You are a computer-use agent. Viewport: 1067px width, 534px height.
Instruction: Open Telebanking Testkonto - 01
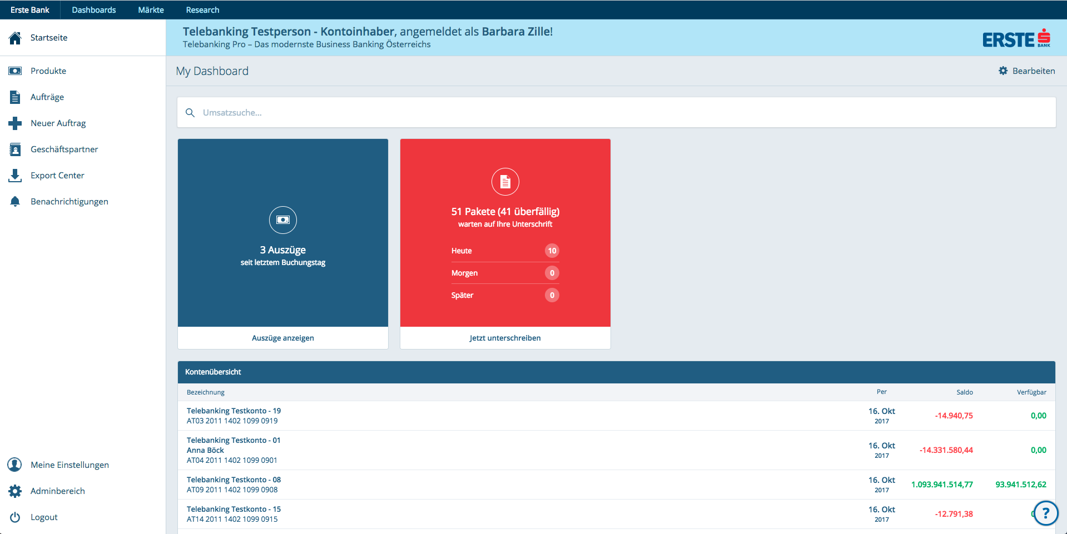click(234, 441)
